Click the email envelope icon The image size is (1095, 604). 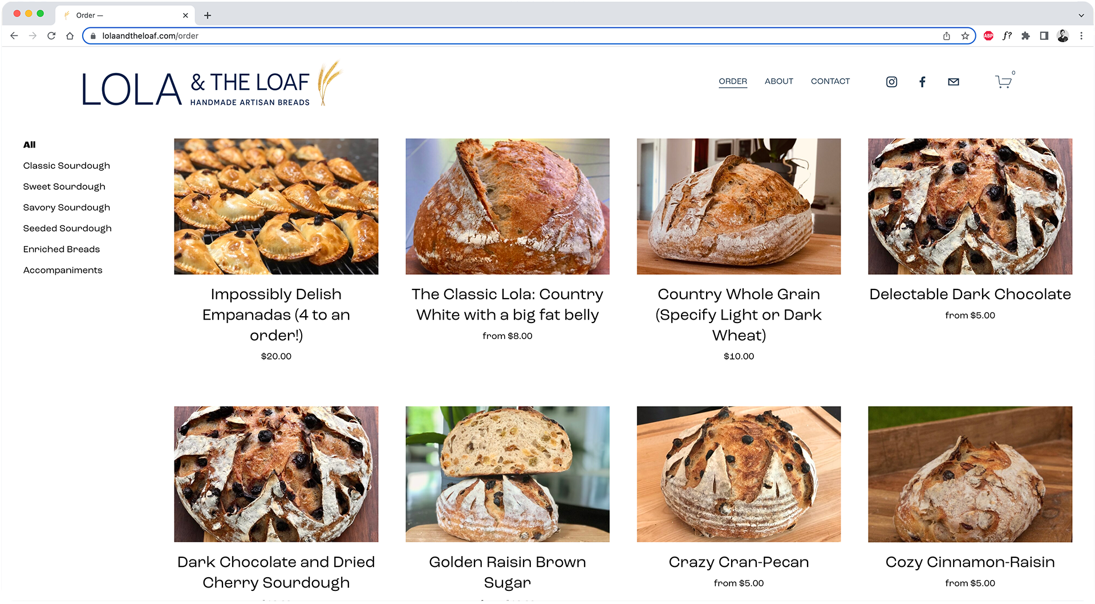tap(954, 82)
